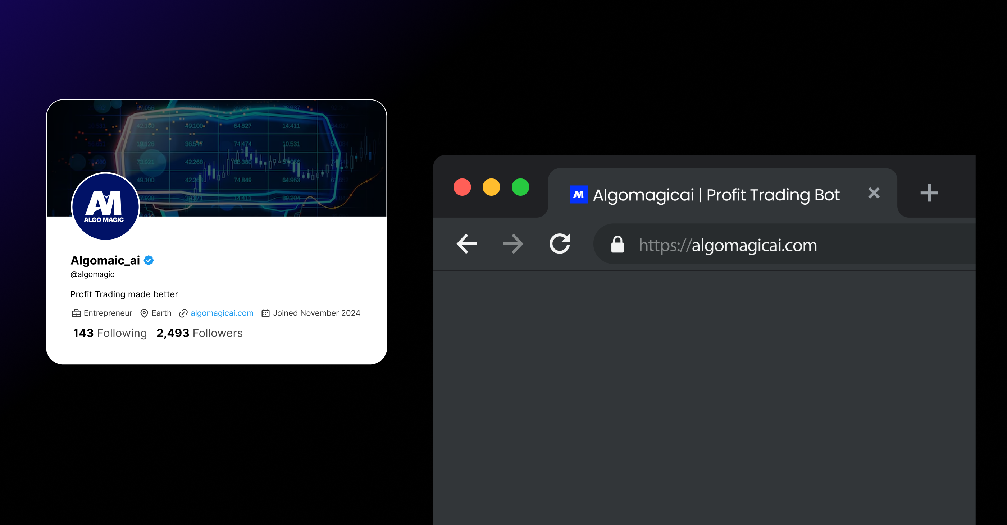
Task: Click the calendar joined-date icon
Action: (x=265, y=313)
